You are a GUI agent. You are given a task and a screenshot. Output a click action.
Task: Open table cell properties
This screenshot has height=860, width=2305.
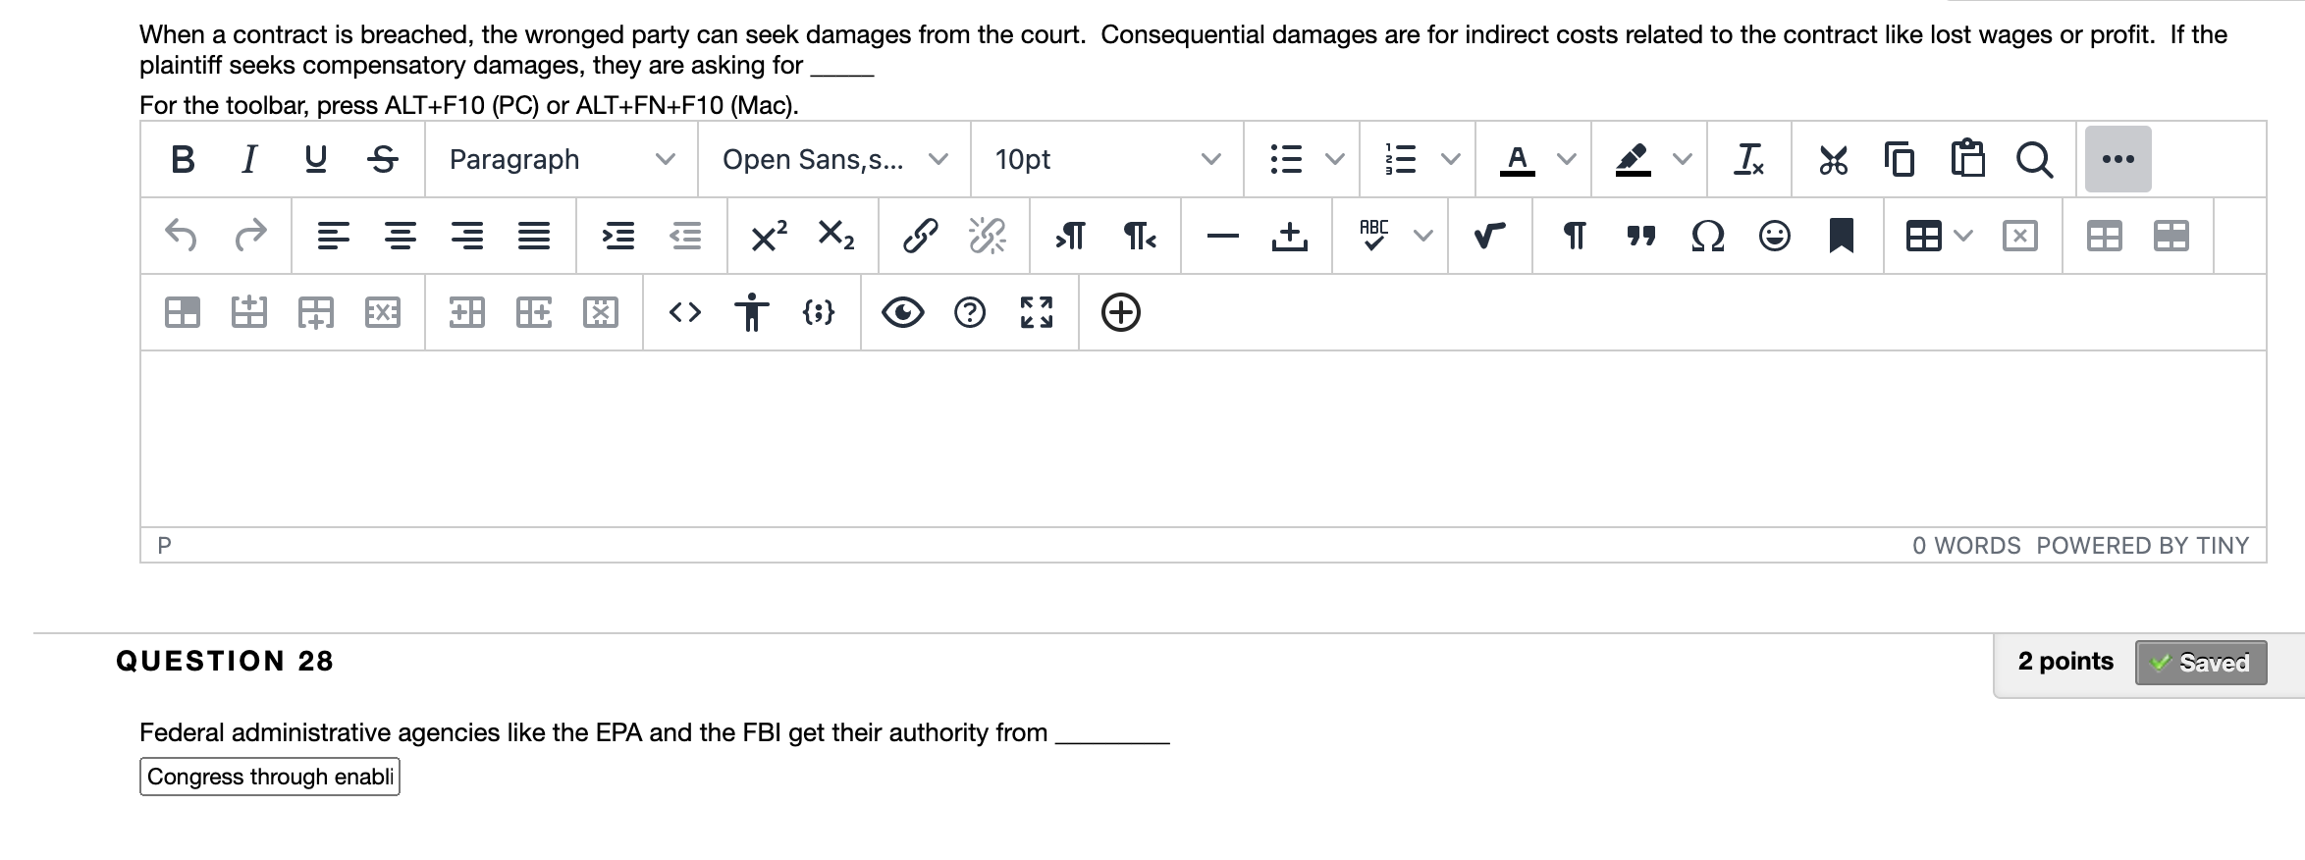[183, 312]
